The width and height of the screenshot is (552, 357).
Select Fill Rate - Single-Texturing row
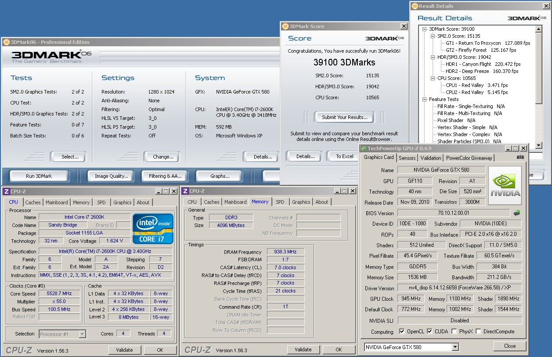(471, 106)
